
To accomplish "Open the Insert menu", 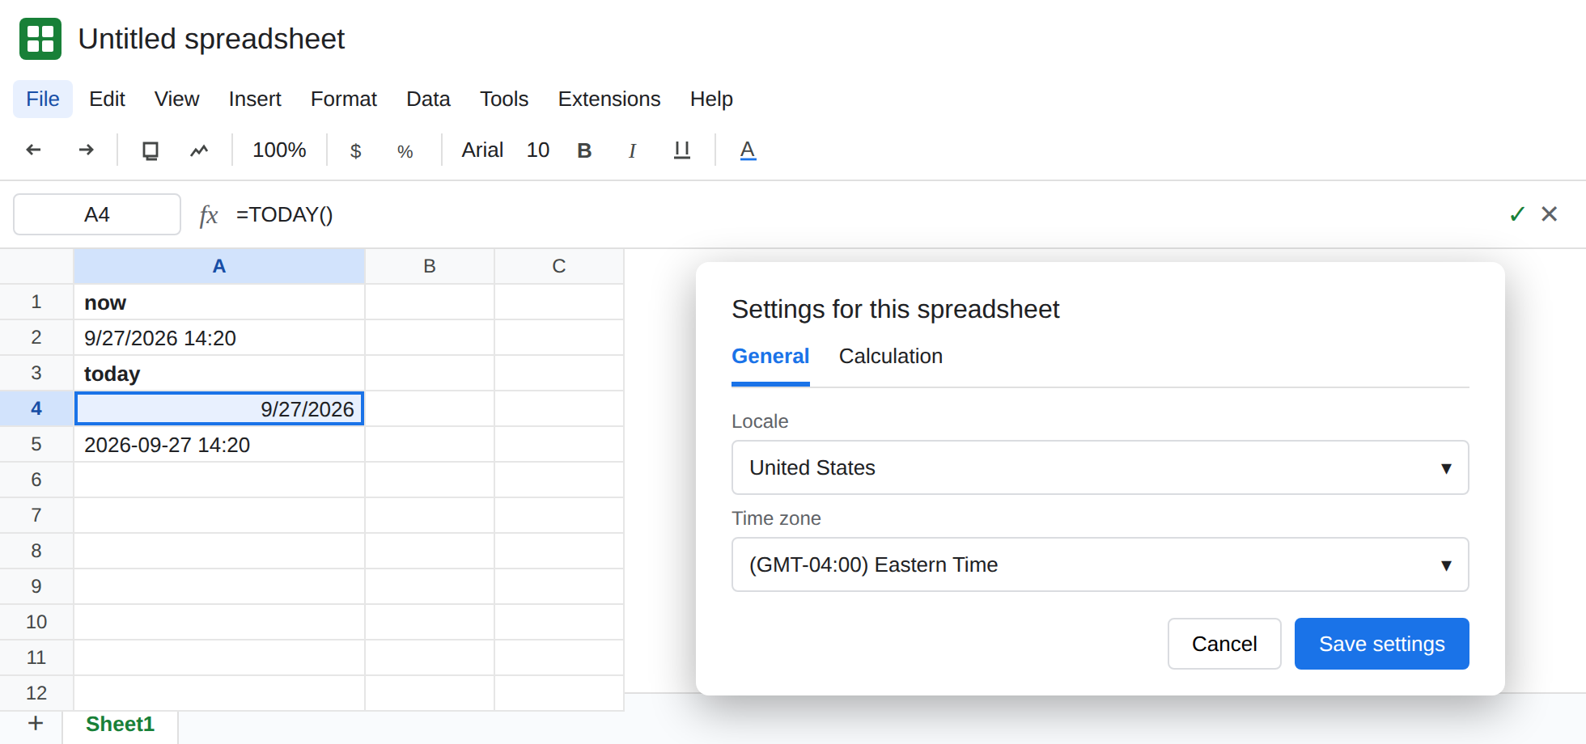I will click(255, 99).
